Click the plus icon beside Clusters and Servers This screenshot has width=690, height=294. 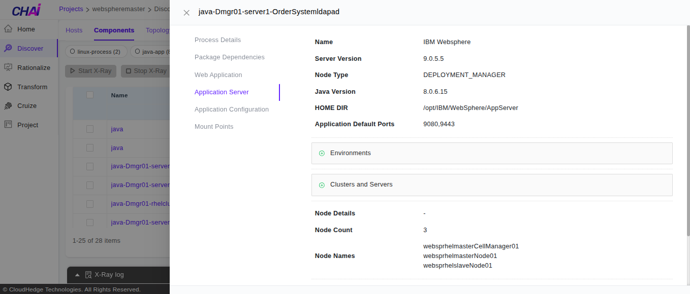pyautogui.click(x=322, y=185)
